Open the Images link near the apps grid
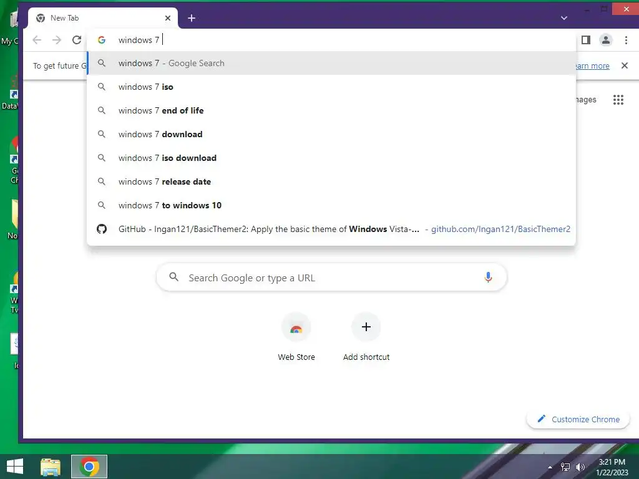The width and height of the screenshot is (639, 479). 586,100
